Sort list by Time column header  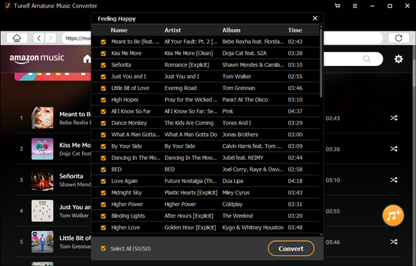[295, 30]
